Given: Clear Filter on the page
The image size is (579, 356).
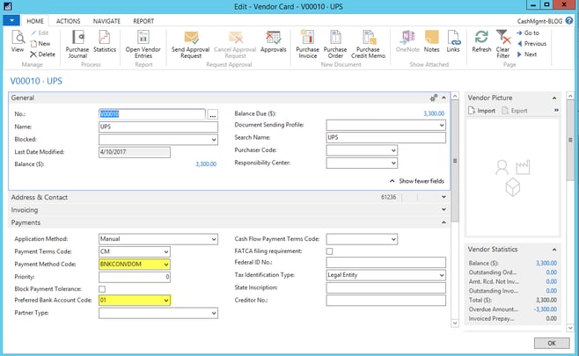Looking at the screenshot, I should click(x=503, y=44).
